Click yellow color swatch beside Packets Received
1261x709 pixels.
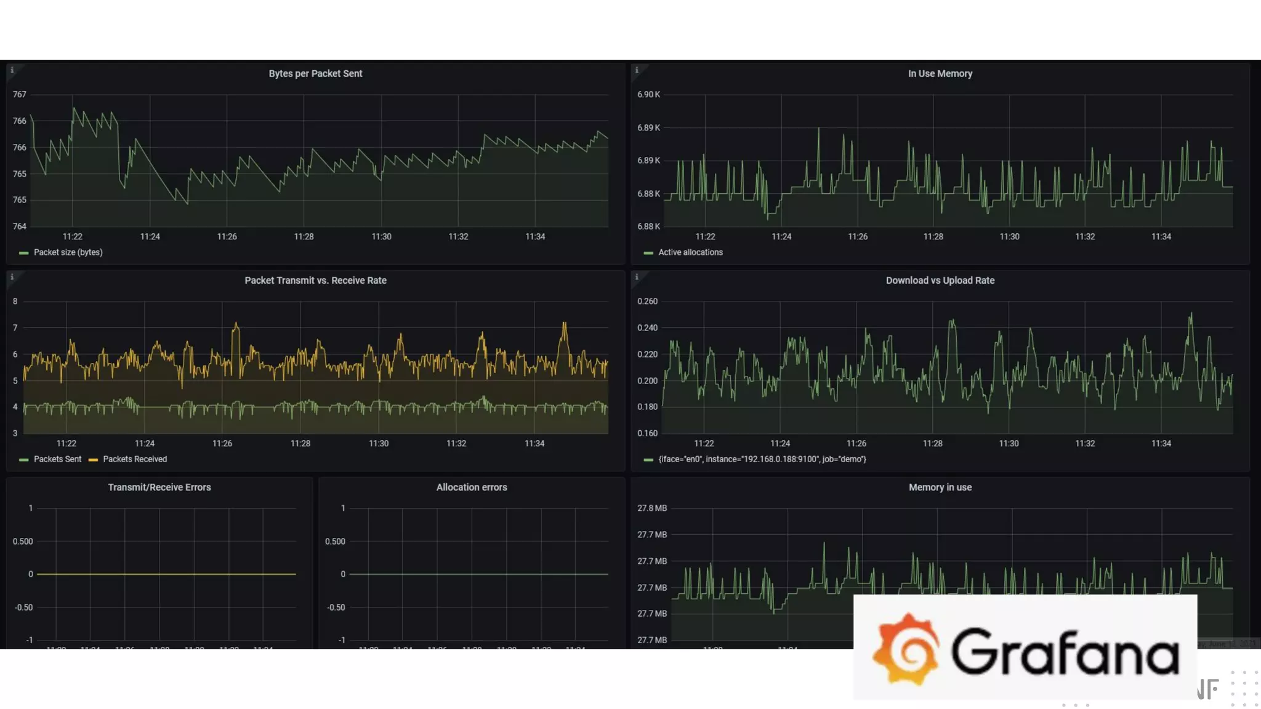pos(93,460)
